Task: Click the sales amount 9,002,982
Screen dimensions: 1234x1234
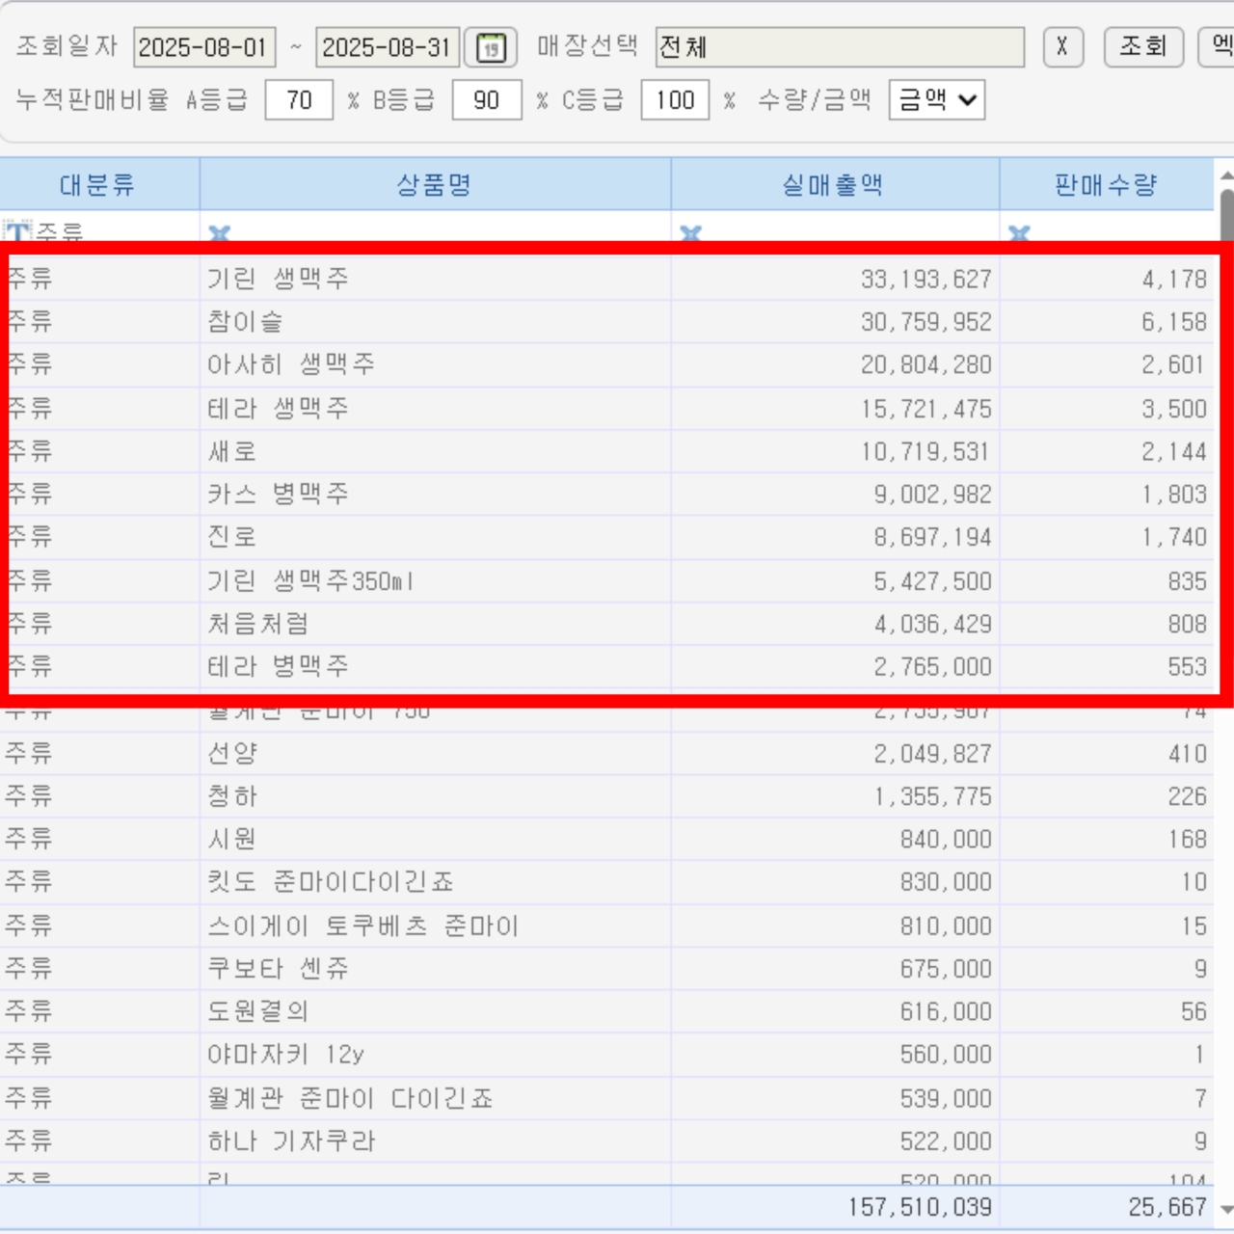Action: tap(932, 495)
